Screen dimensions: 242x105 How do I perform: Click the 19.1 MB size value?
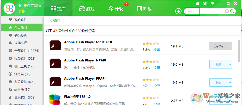(x=177, y=46)
